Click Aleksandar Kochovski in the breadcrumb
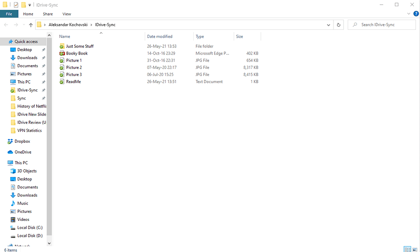Image resolution: width=420 pixels, height=252 pixels. (x=68, y=25)
